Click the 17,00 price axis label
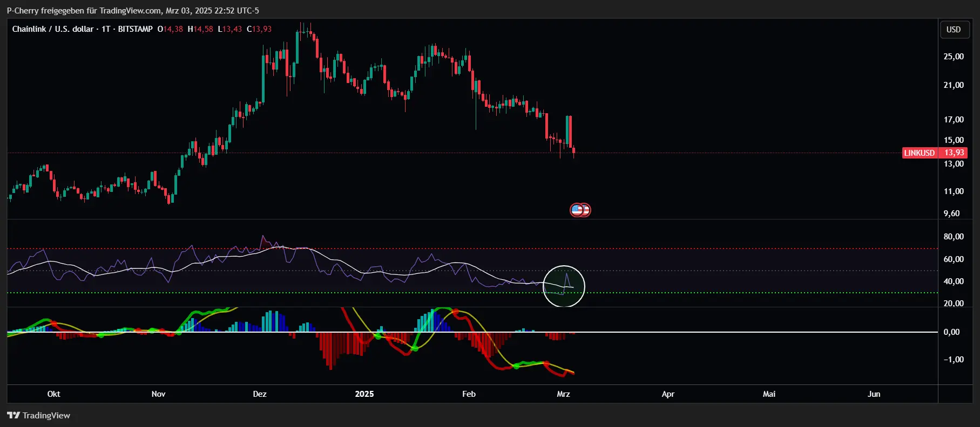 [954, 120]
